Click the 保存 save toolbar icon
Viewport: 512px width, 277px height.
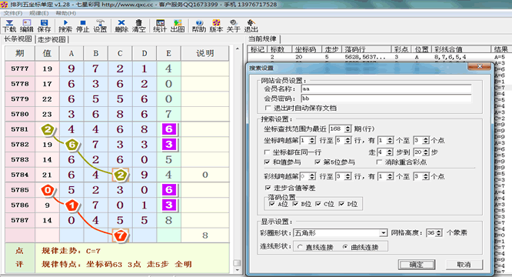click(44, 26)
